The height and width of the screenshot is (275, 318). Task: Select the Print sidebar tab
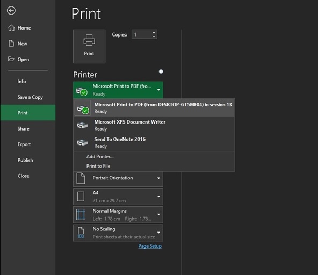[x=28, y=113]
